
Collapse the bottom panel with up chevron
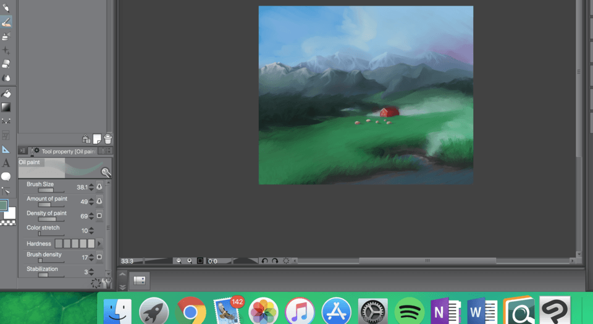(x=122, y=274)
